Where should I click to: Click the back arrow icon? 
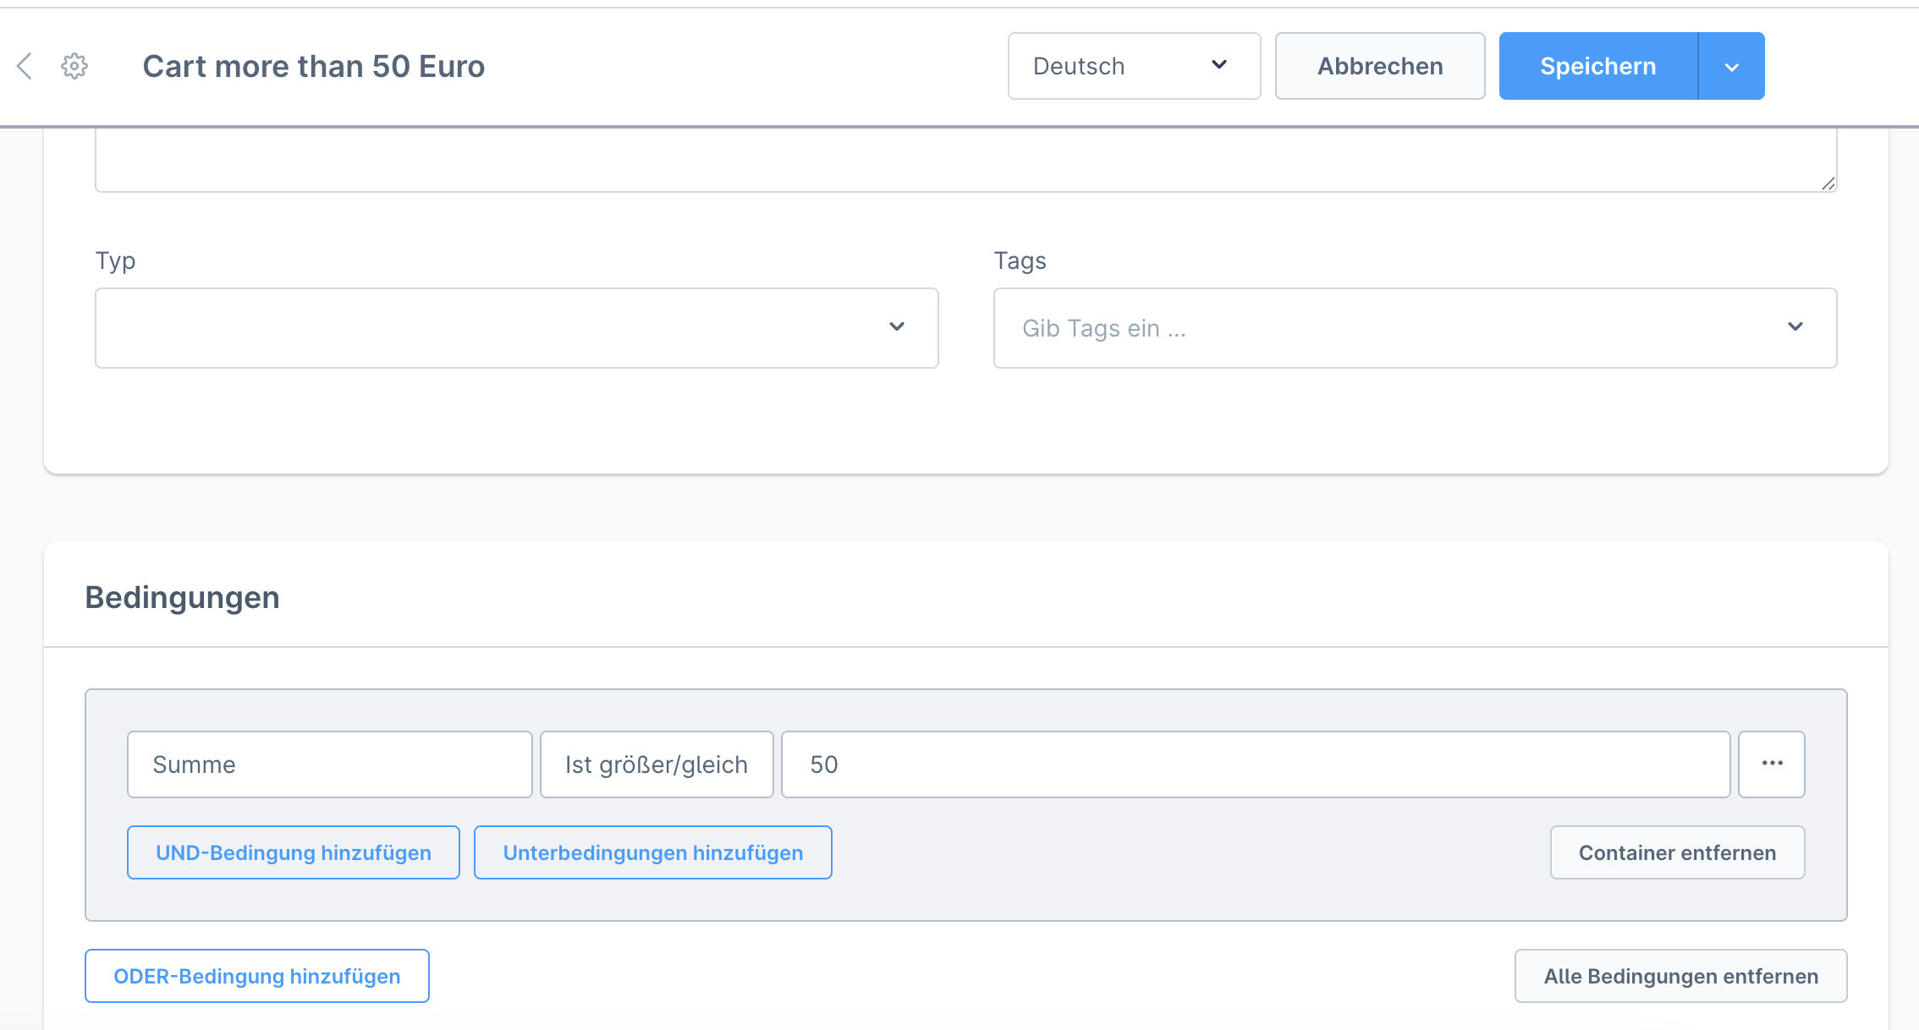[x=25, y=66]
